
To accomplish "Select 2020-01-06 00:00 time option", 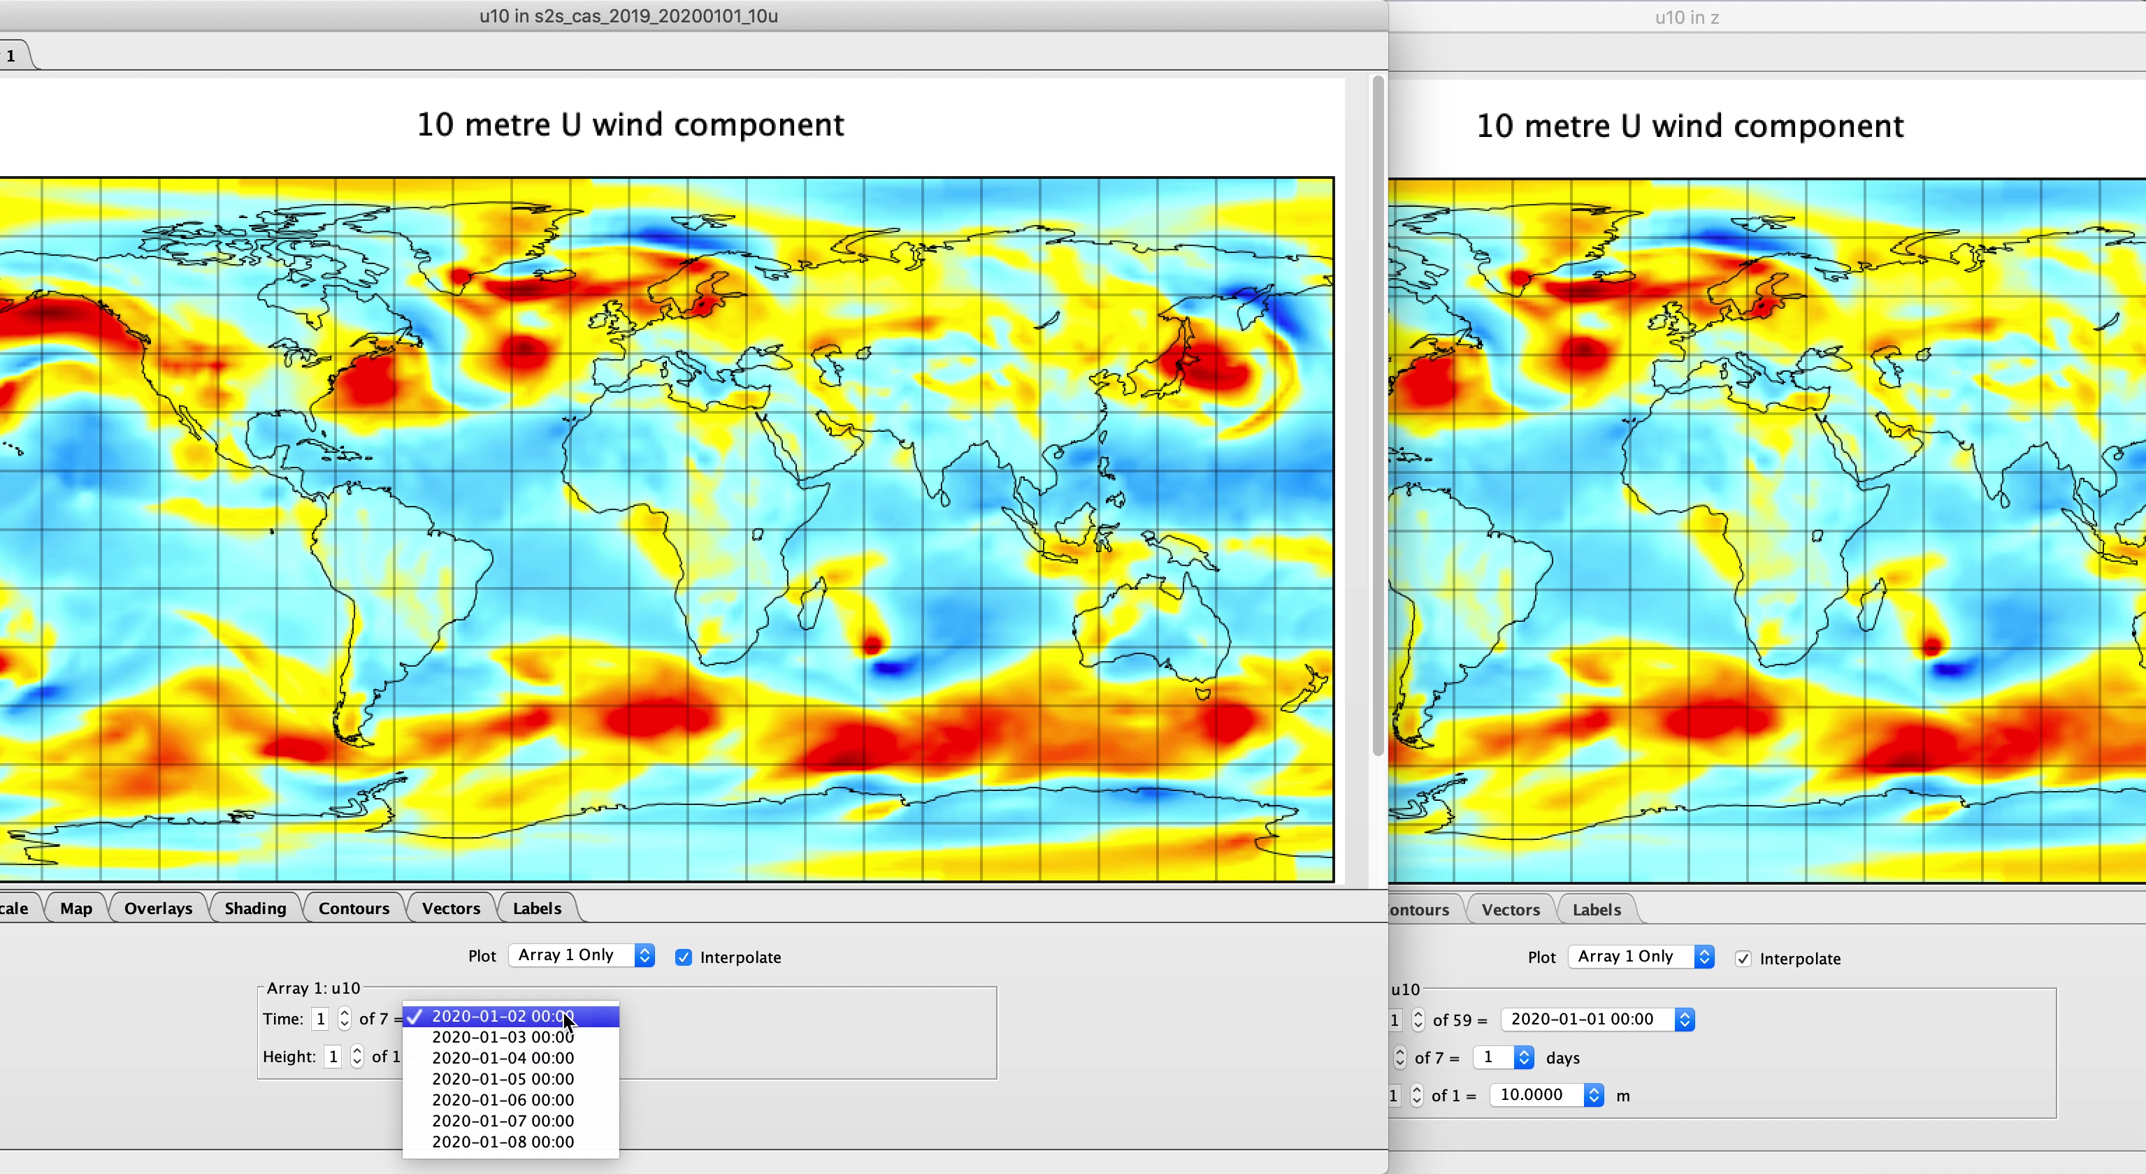I will [x=503, y=1100].
